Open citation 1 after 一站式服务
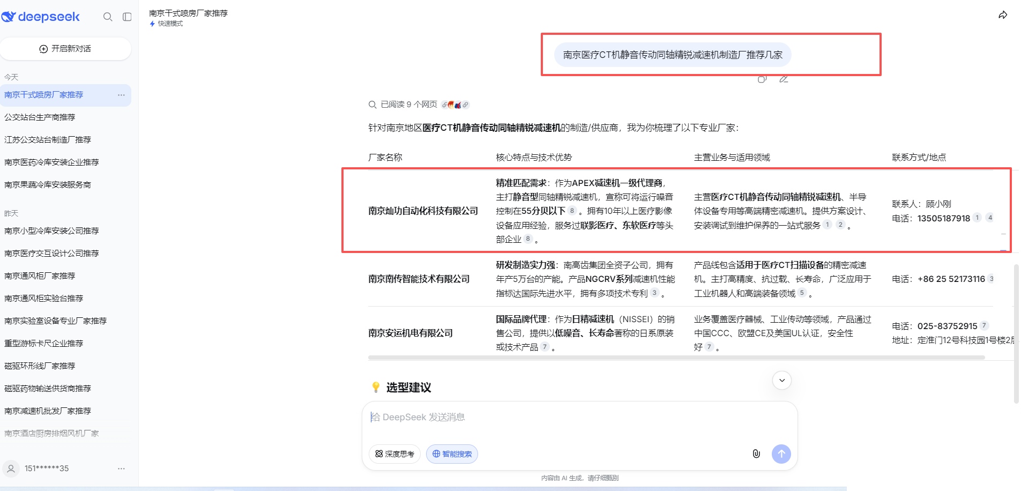The width and height of the screenshot is (1021, 491). 828,225
